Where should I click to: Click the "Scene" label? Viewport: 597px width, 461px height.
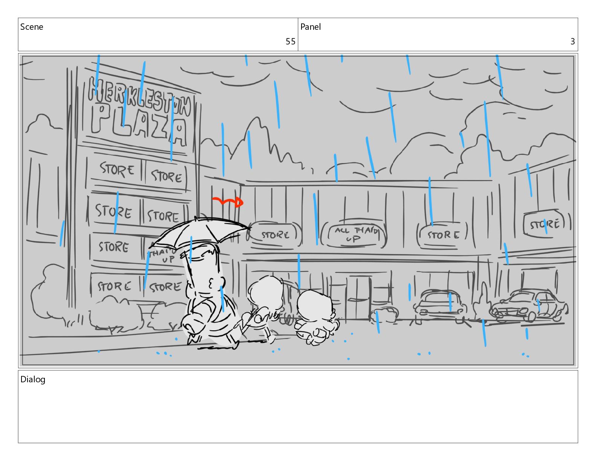click(x=32, y=27)
